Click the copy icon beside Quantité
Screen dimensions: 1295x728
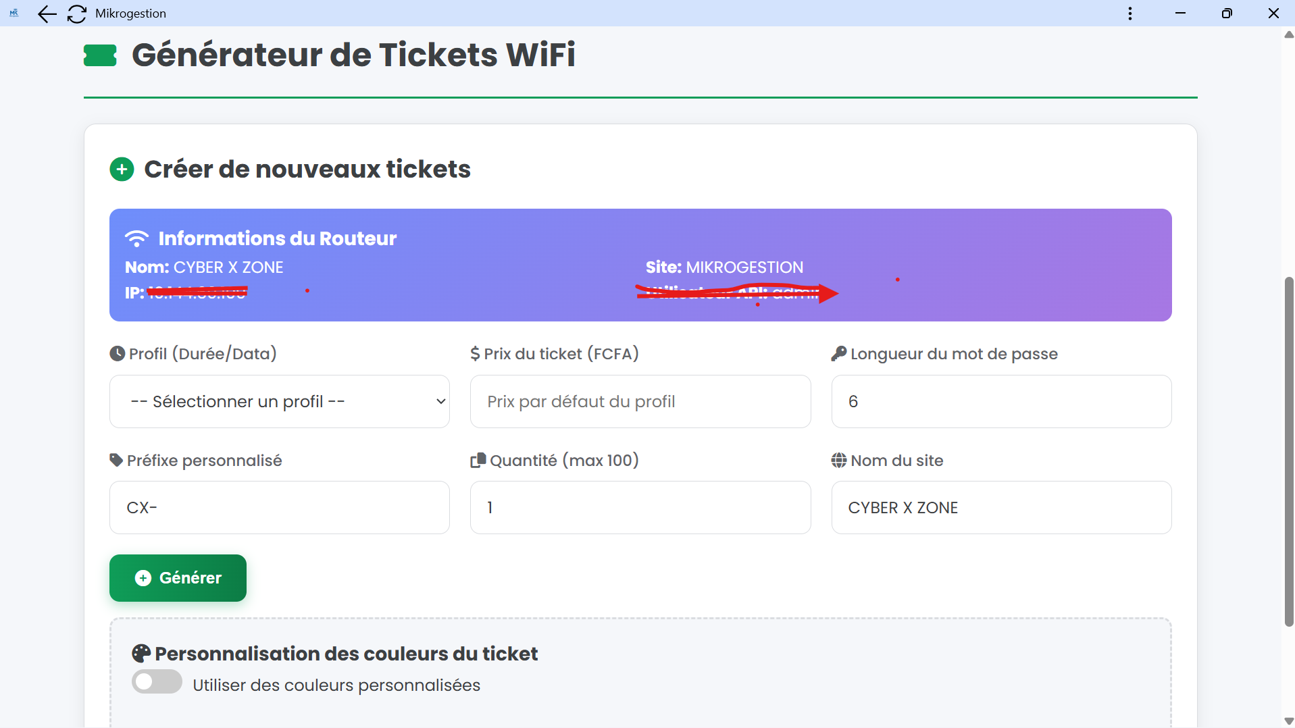(x=477, y=460)
